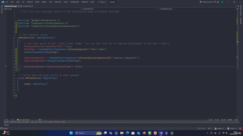Viewport: 243px width, 136px height.
Task: Click the No issues found indicator
Action: [x=24, y=120]
